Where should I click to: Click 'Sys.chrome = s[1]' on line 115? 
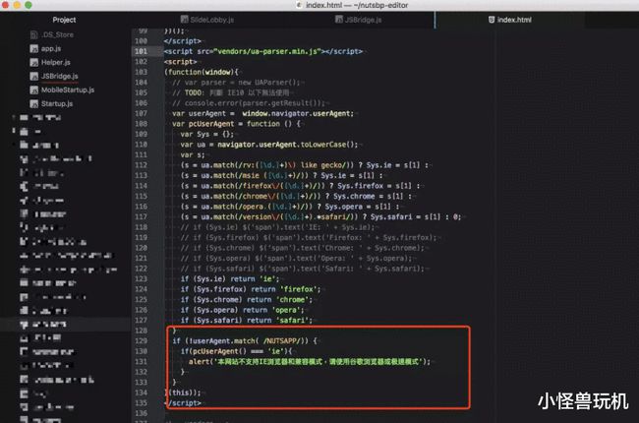[369, 196]
